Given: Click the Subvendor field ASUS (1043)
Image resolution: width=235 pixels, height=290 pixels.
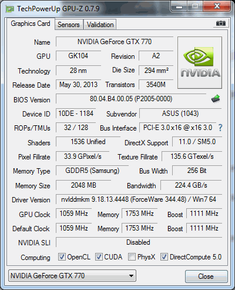Looking at the screenshot, I should [180, 114].
